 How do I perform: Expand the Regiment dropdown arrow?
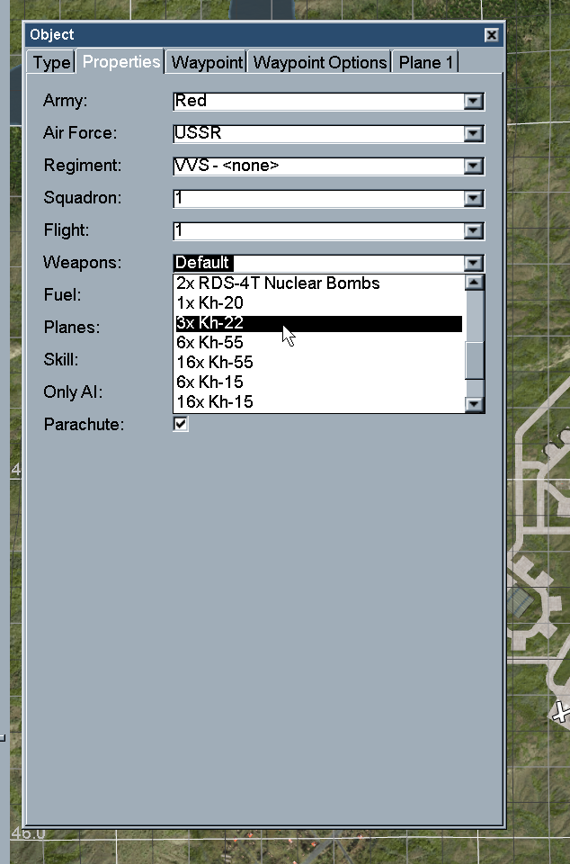click(473, 166)
